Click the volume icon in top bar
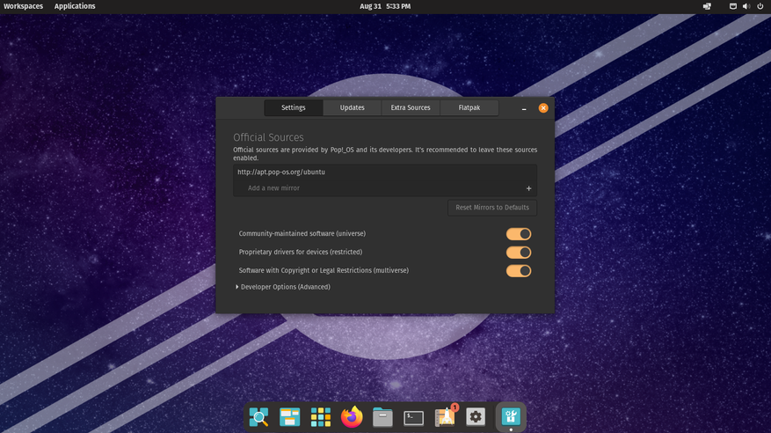771x433 pixels. [x=746, y=6]
